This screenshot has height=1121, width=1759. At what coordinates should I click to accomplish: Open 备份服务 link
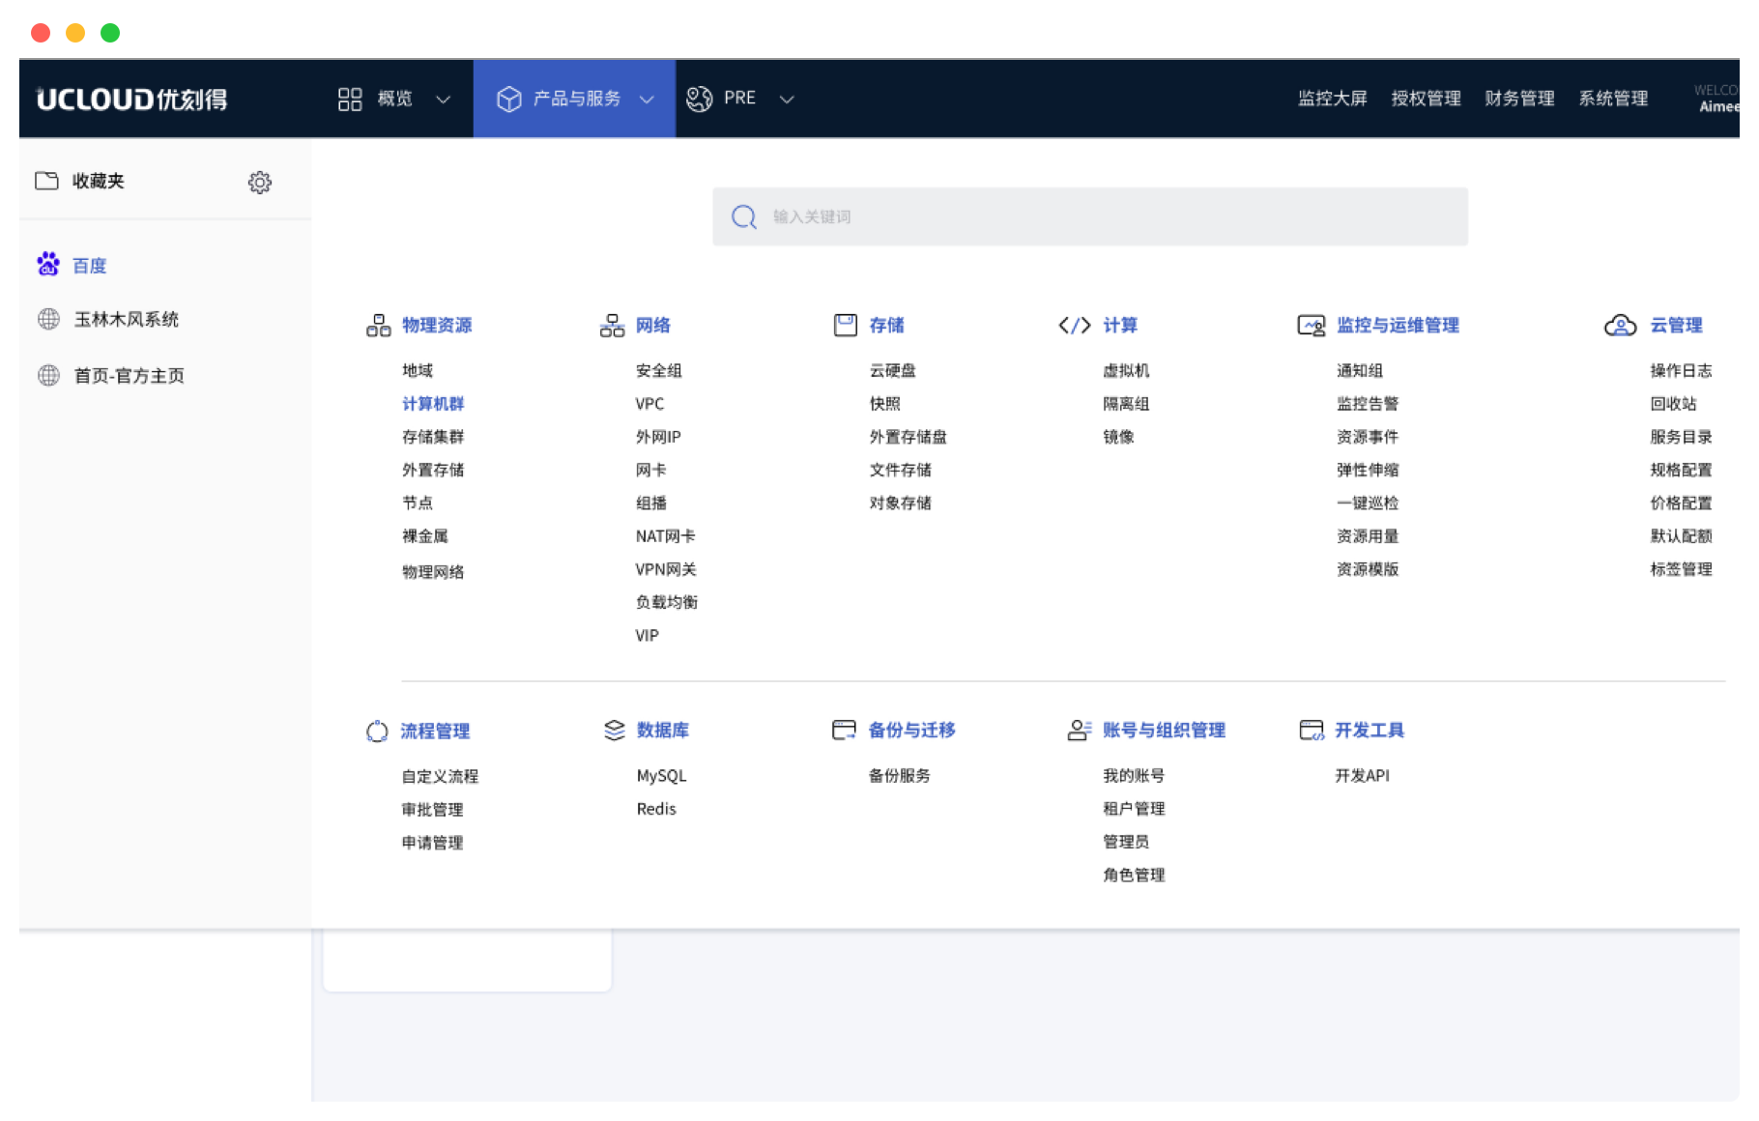click(x=899, y=776)
